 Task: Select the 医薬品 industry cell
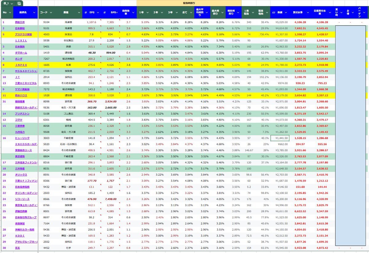tap(68, 34)
